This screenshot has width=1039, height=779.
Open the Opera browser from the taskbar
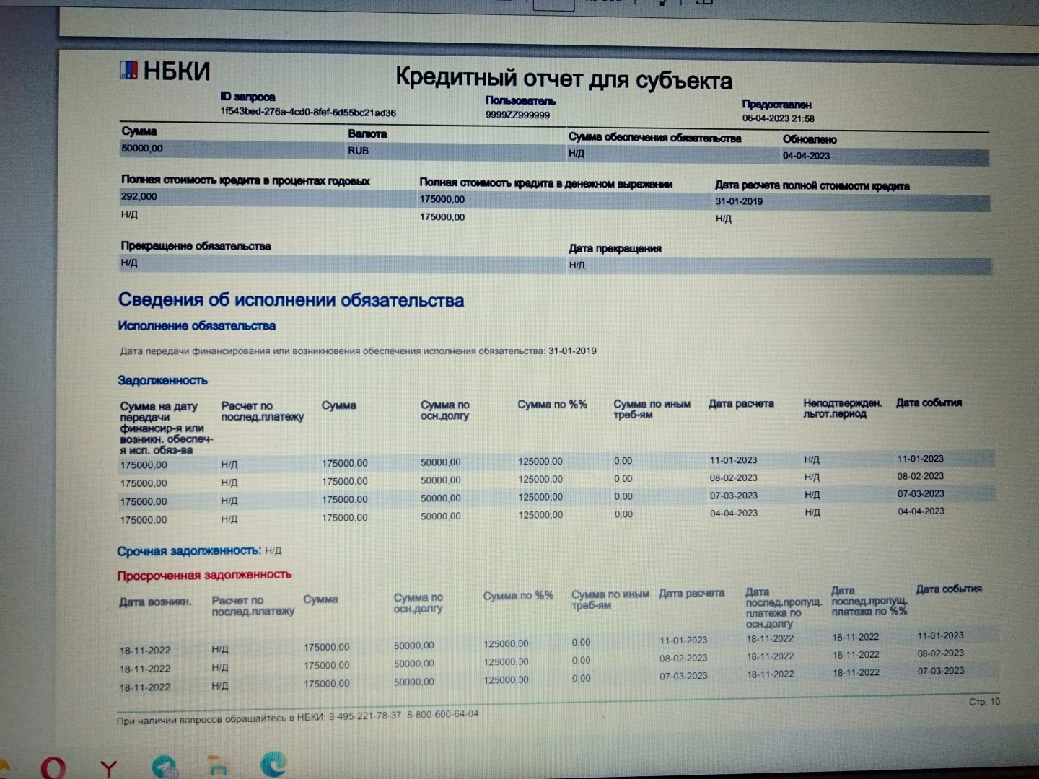(x=53, y=768)
